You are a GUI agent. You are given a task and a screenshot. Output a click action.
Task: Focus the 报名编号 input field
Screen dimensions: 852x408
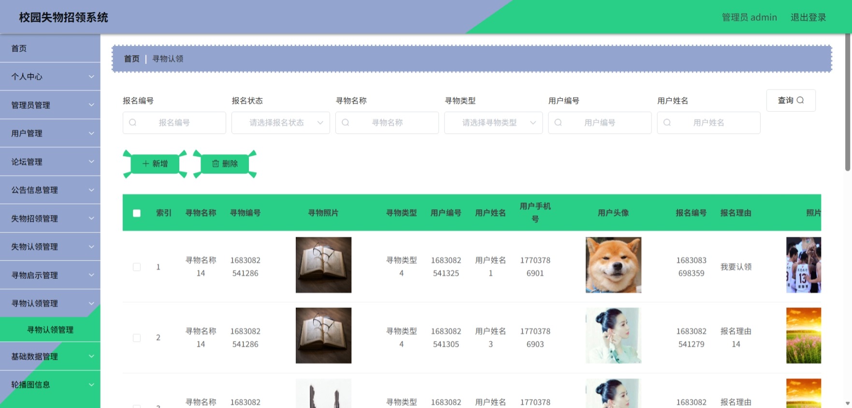click(x=174, y=123)
